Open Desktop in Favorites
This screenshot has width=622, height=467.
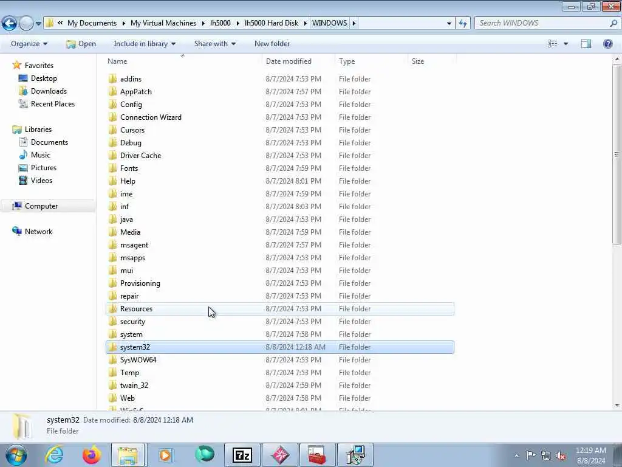click(44, 78)
